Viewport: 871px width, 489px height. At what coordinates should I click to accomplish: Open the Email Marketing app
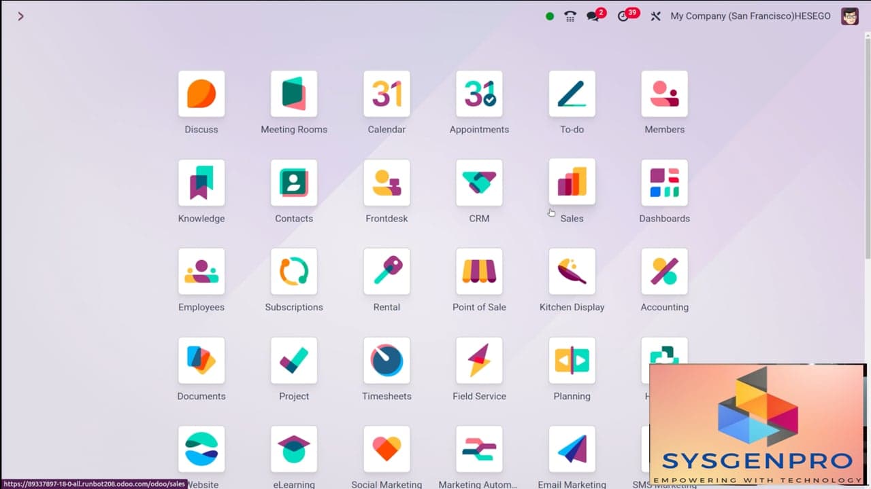(x=572, y=450)
